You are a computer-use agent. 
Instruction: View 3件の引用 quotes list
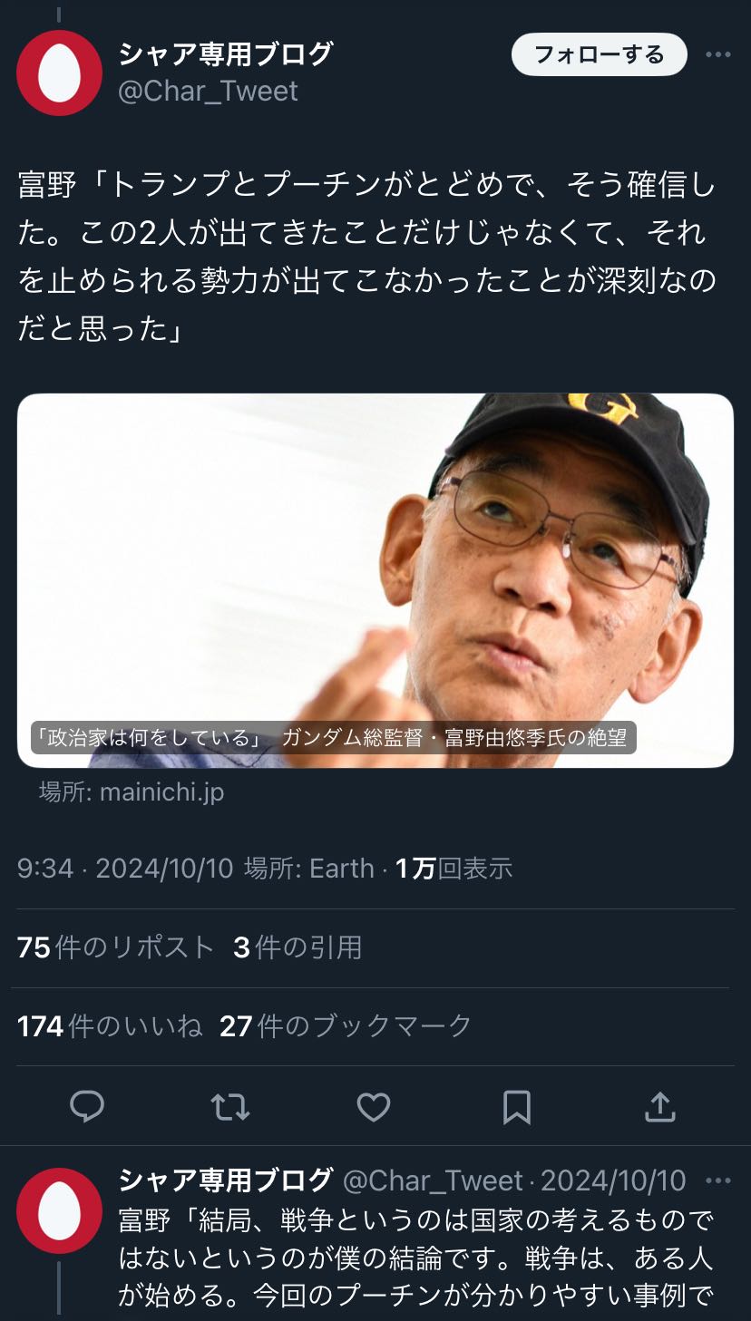(297, 947)
